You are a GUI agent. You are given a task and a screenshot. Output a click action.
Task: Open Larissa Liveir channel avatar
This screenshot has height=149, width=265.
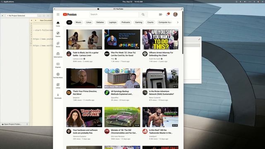pos(69,54)
